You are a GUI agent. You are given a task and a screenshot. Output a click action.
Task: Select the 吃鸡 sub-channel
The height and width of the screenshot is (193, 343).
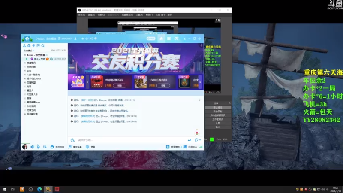(x=29, y=87)
